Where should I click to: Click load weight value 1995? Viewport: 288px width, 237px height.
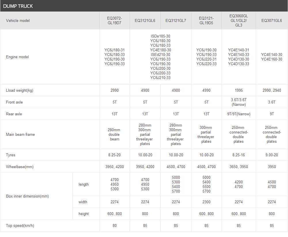click(238, 91)
